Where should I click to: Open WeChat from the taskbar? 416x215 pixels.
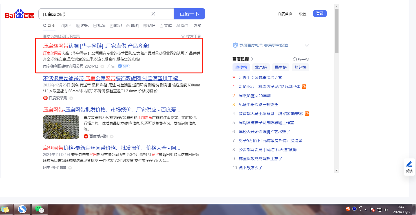[x=40, y=209]
